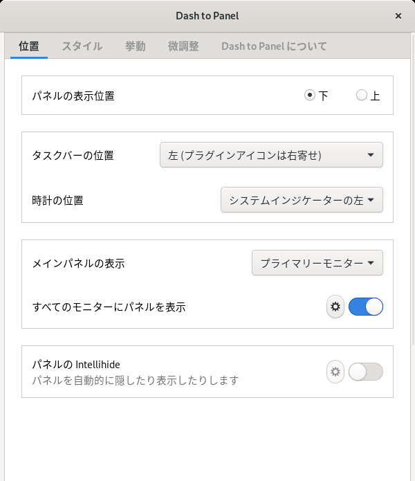This screenshot has height=481, width=415.
Task: Click the window scrollbar on the right edge
Action: (412, 190)
